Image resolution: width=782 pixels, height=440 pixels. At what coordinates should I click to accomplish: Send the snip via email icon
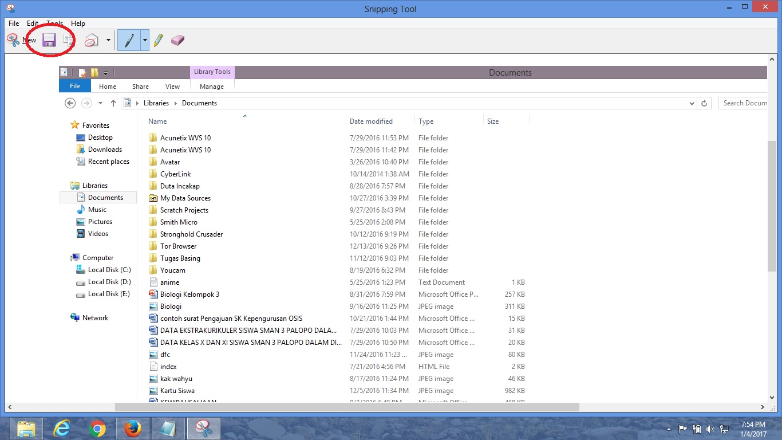click(x=91, y=40)
